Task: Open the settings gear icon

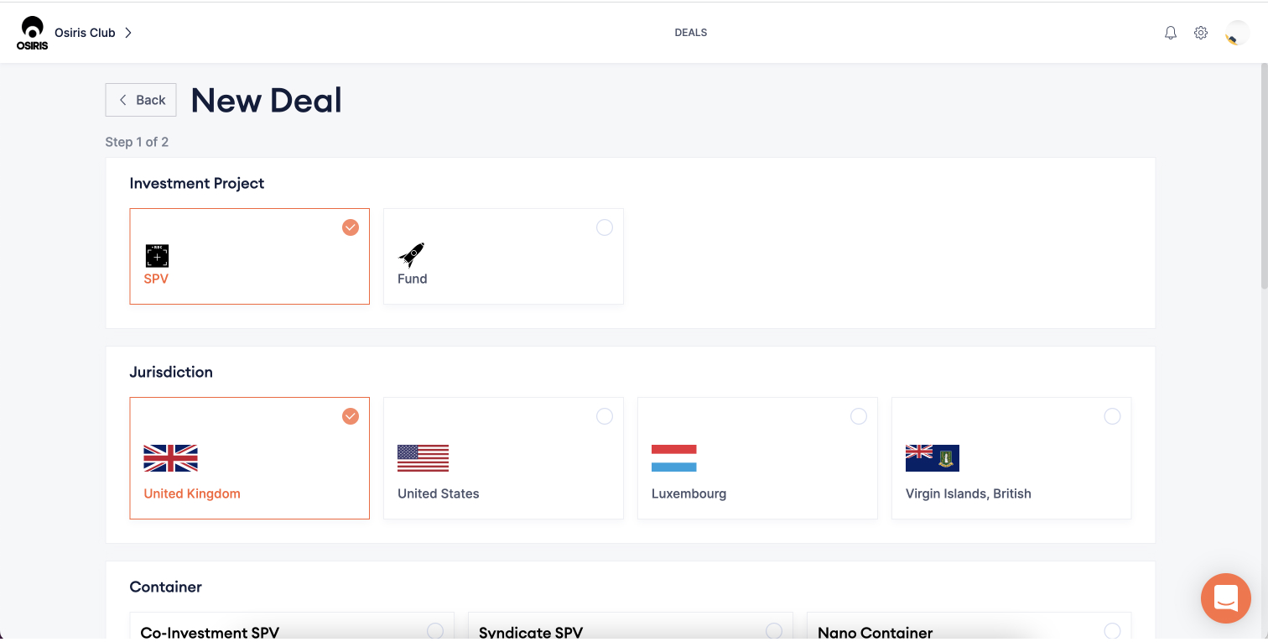Action: pos(1201,33)
